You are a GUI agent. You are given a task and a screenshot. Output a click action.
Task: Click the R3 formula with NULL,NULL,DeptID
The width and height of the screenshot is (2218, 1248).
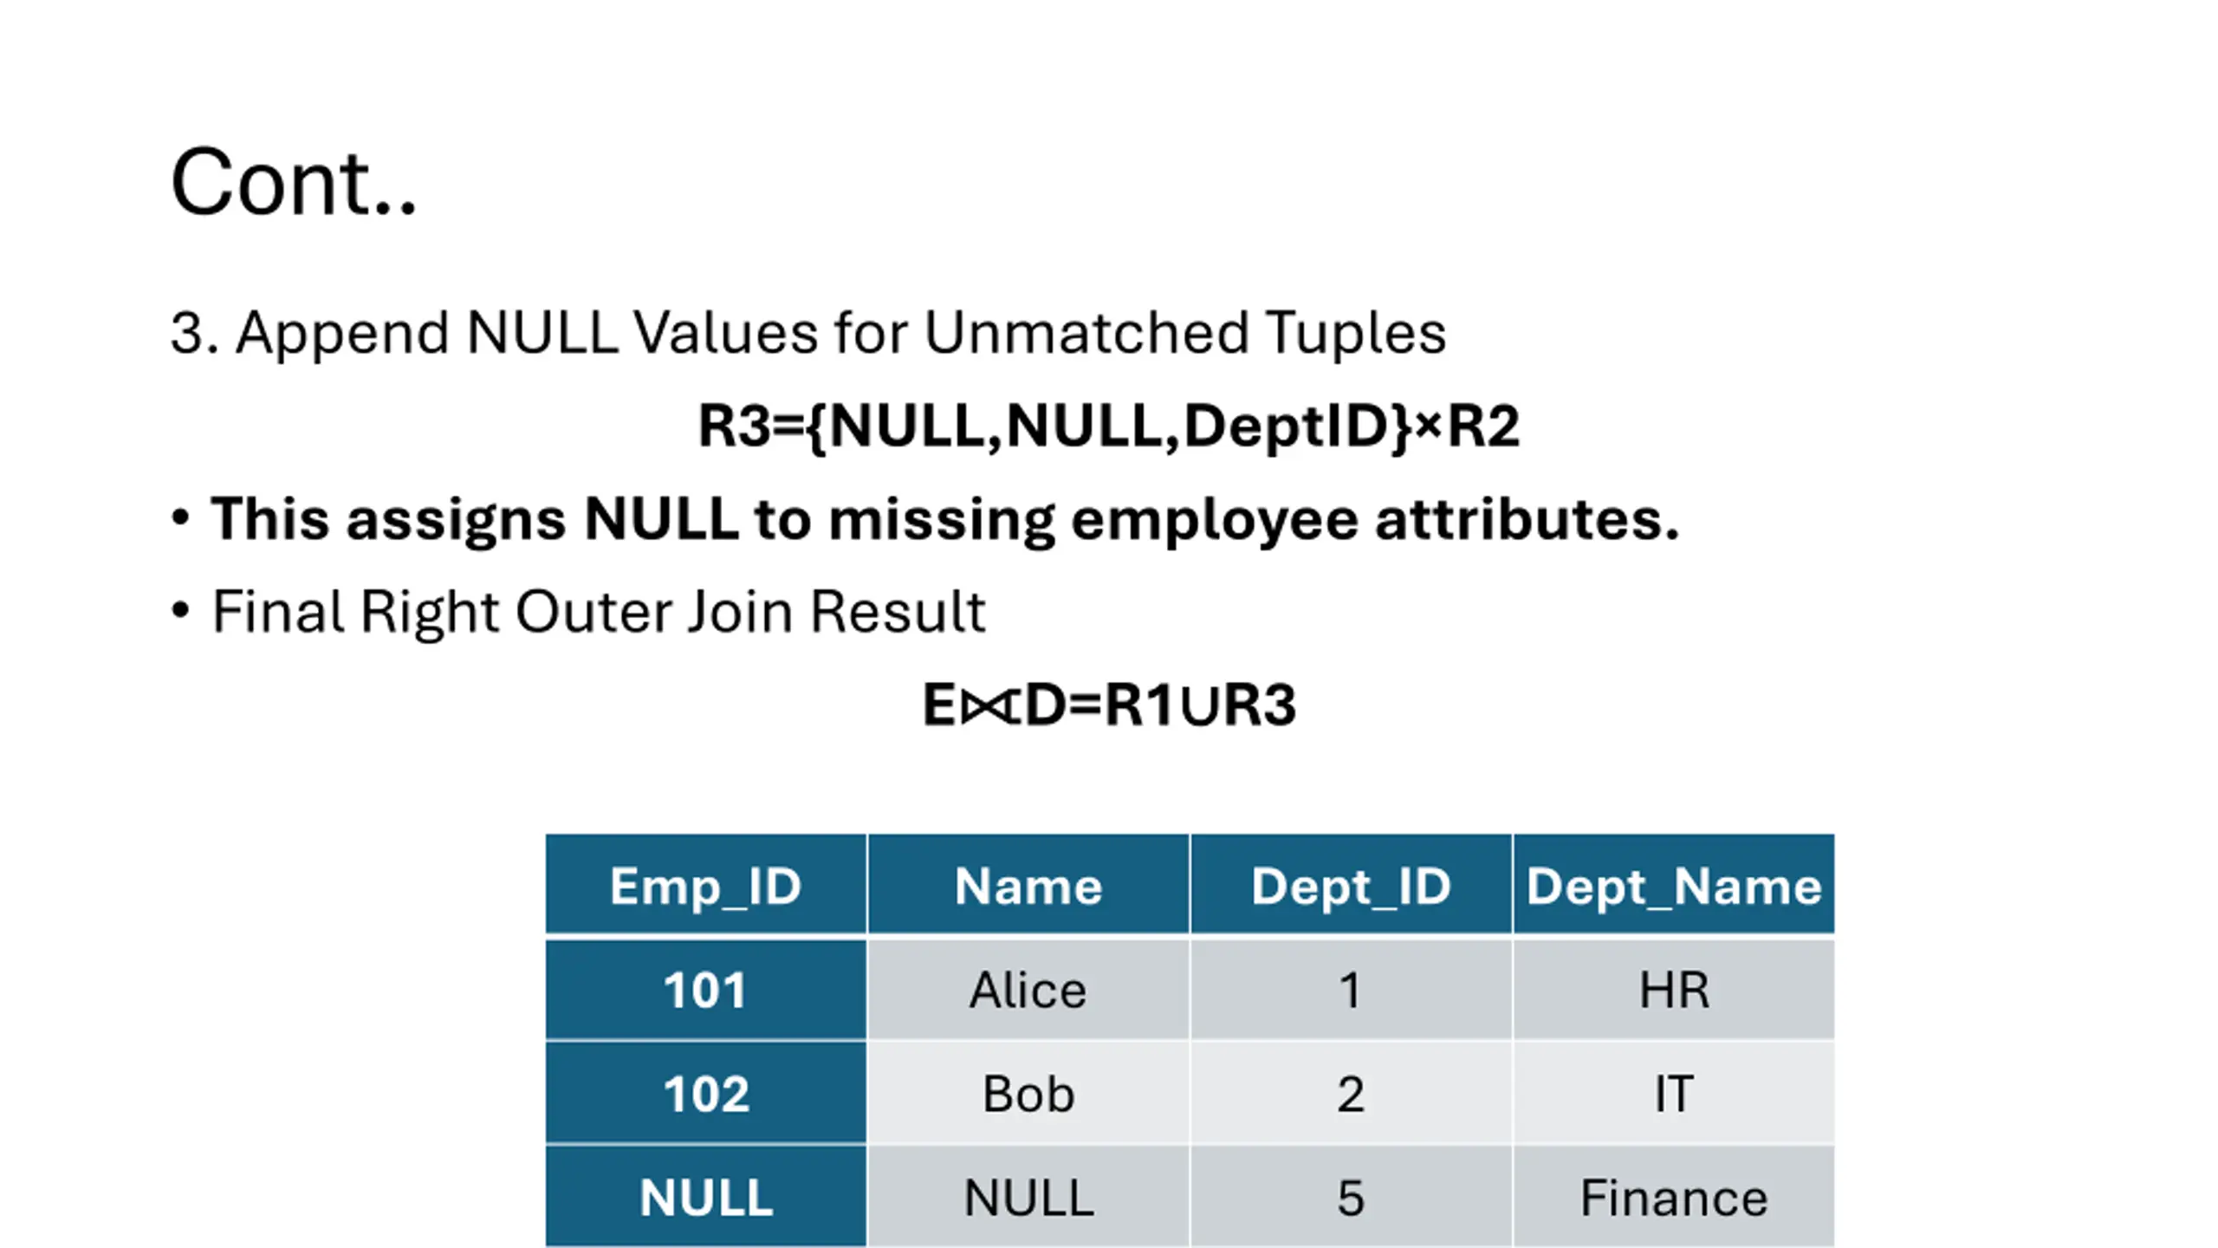pos(1109,426)
